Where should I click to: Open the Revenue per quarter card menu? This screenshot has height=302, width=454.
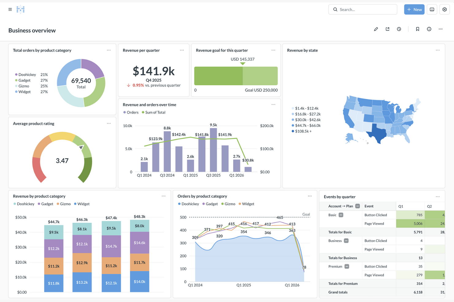[182, 50]
